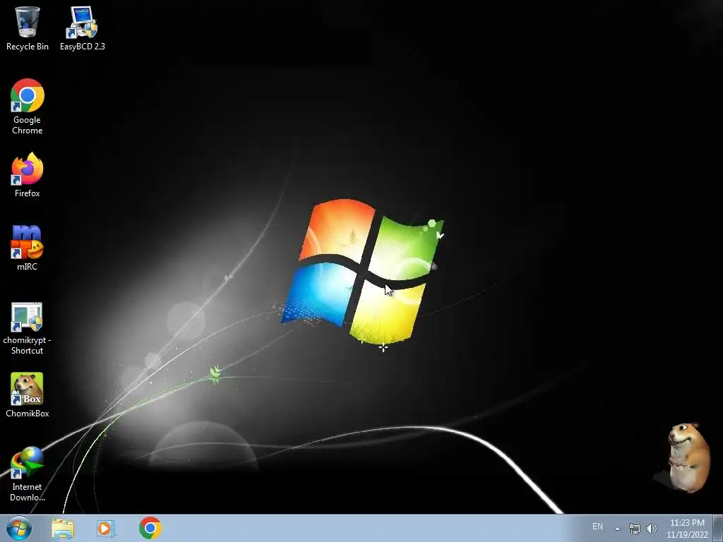Open the volume speaker tray icon

tap(652, 529)
